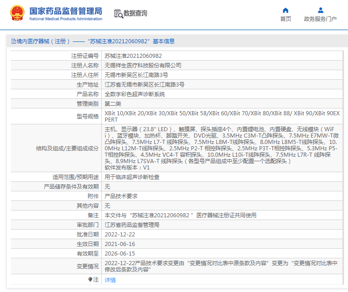Click the 首页 house icon
Screen dimensions: 348x292
[286, 10]
